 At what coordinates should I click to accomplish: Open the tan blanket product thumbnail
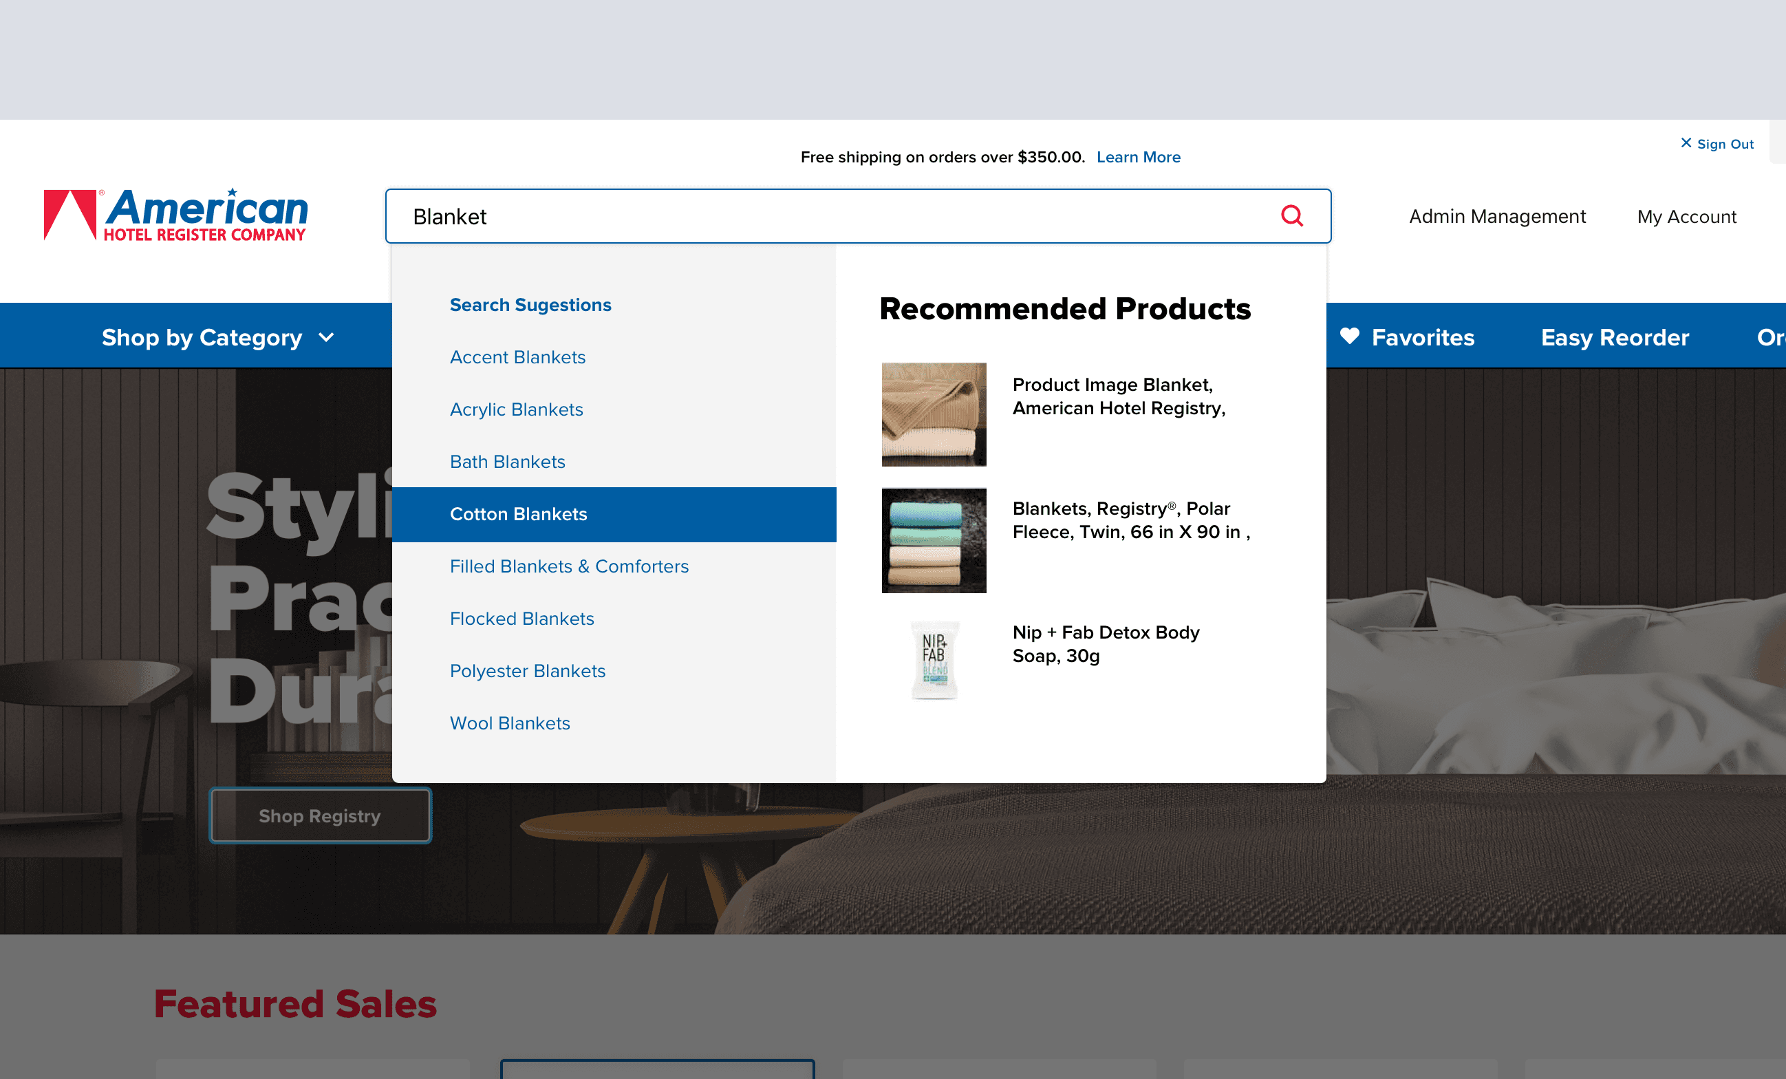click(x=934, y=414)
